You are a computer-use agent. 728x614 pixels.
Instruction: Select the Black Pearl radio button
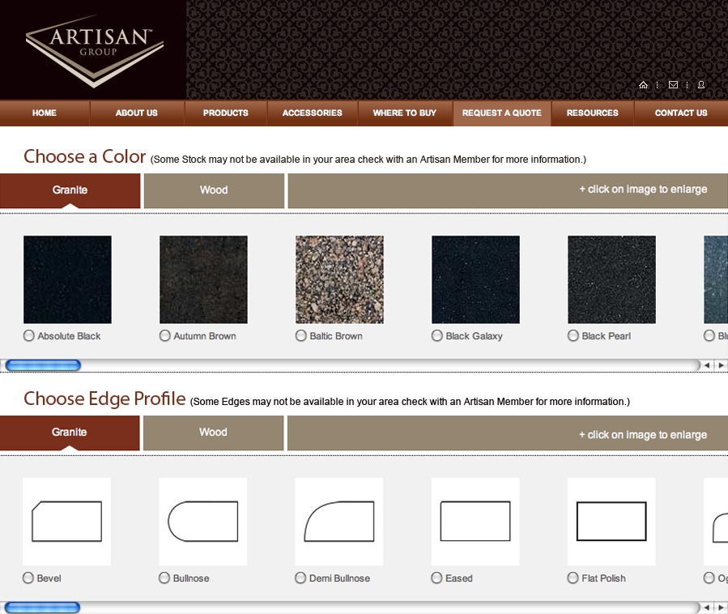(x=573, y=335)
